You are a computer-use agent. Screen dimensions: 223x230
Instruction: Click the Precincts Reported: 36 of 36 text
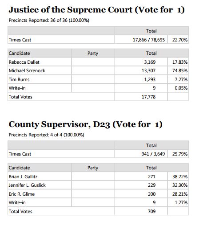pyautogui.click(x=49, y=20)
